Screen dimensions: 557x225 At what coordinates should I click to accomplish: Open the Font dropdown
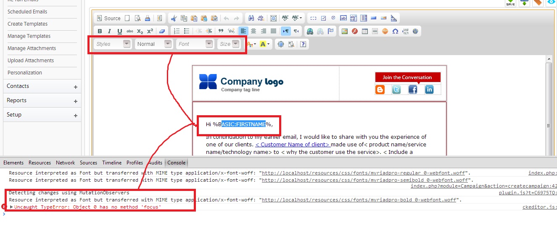pos(195,44)
